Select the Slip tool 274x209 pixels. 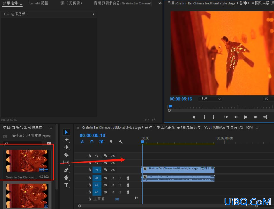pos(66,162)
